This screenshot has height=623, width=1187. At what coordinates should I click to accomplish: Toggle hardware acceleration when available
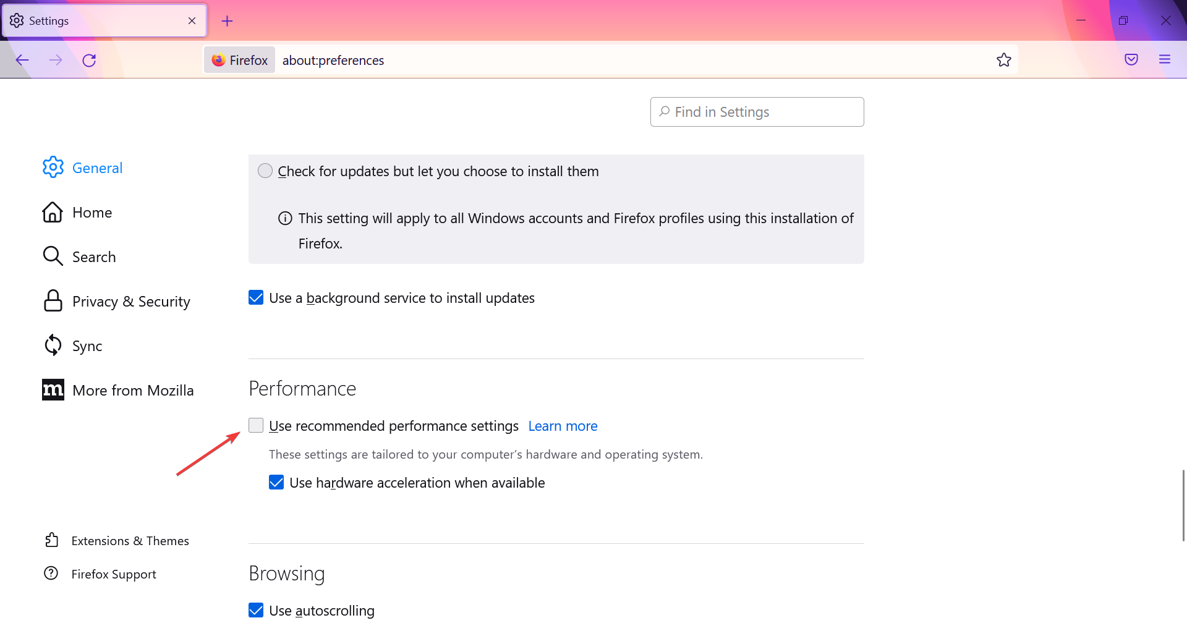tap(276, 482)
